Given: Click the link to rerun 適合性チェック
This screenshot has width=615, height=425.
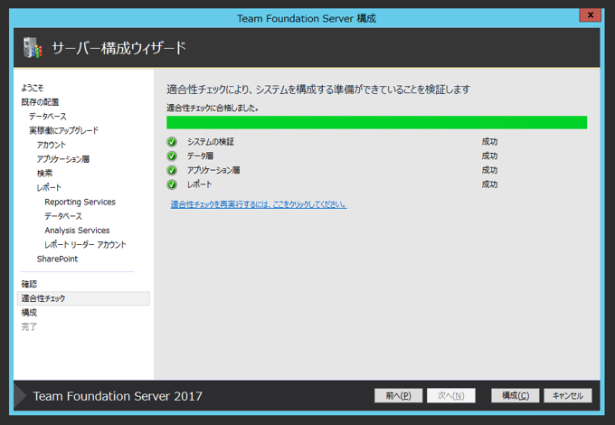Looking at the screenshot, I should 259,204.
